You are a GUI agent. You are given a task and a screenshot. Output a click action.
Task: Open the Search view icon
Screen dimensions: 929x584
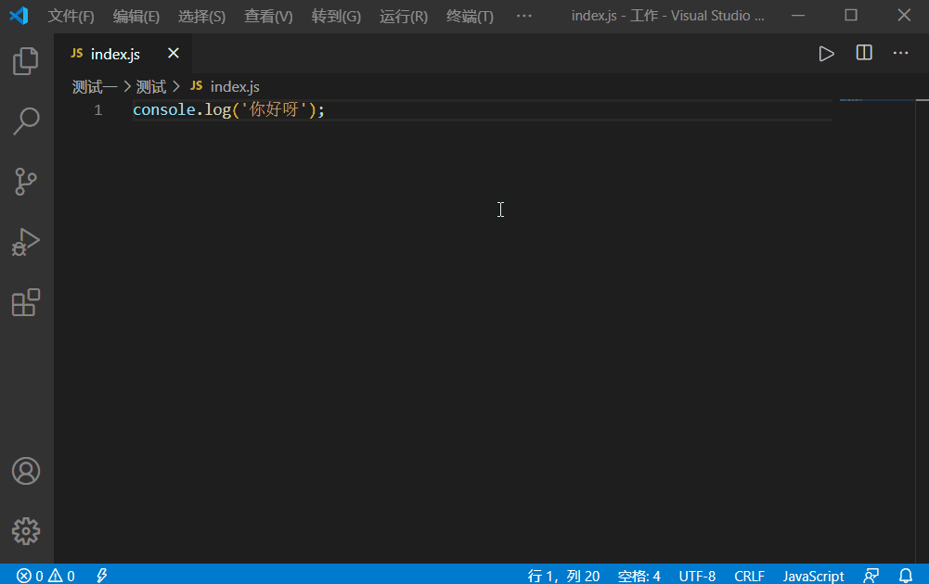click(x=26, y=121)
